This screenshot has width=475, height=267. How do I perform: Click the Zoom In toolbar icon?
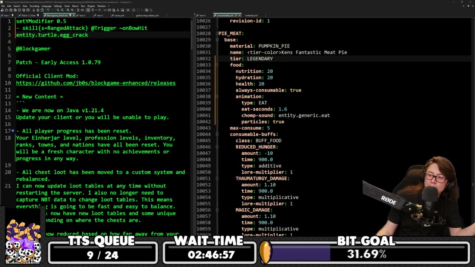[68, 10]
